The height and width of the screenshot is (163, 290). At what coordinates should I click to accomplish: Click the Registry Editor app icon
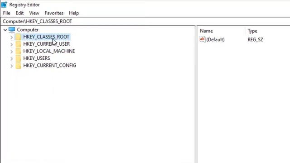tap(4, 5)
